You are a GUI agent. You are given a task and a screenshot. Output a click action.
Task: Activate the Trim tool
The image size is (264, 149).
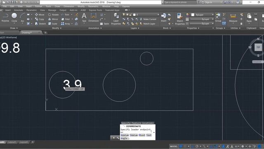(65, 15)
